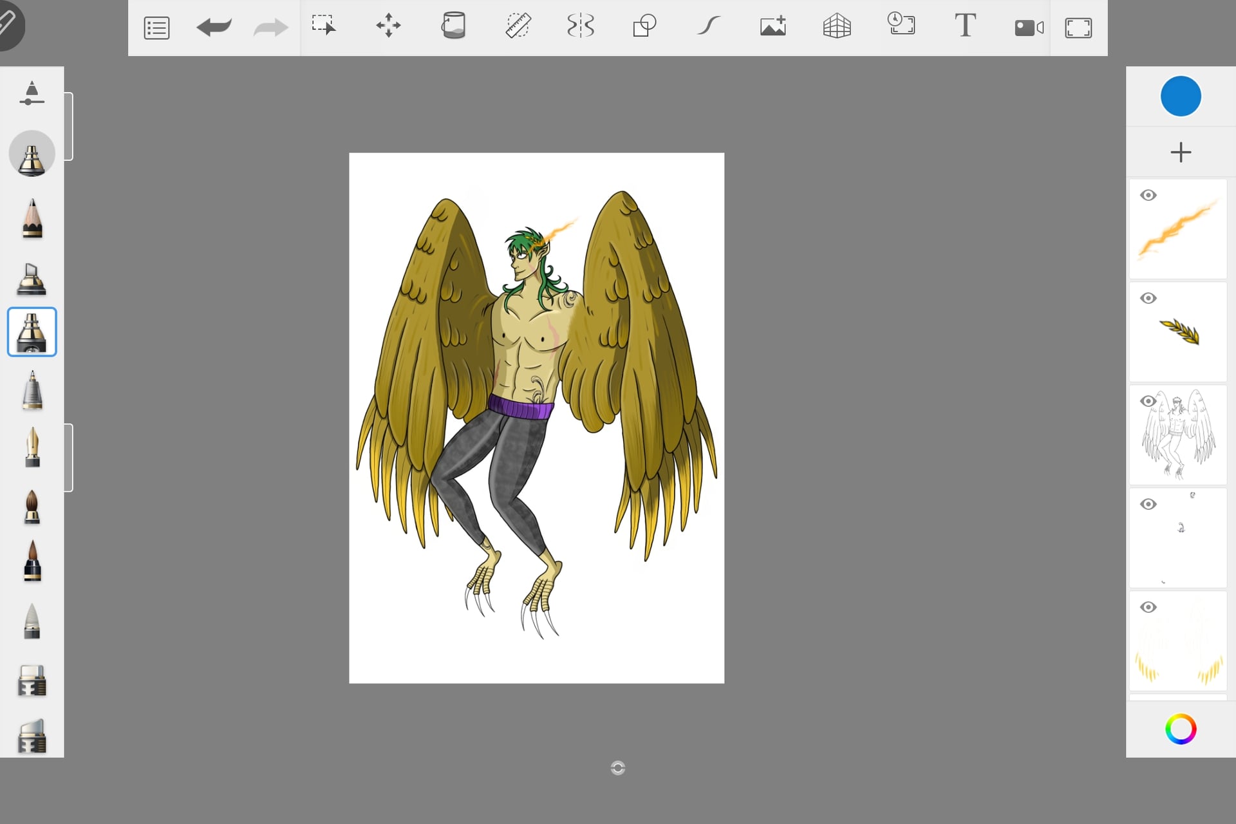Viewport: 1236px width, 824px height.
Task: Select the golden laurel layer thumbnail
Action: click(x=1178, y=332)
